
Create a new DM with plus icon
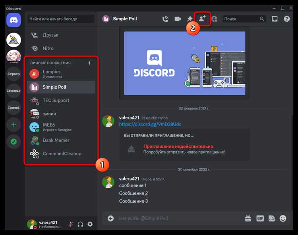pyautogui.click(x=89, y=63)
